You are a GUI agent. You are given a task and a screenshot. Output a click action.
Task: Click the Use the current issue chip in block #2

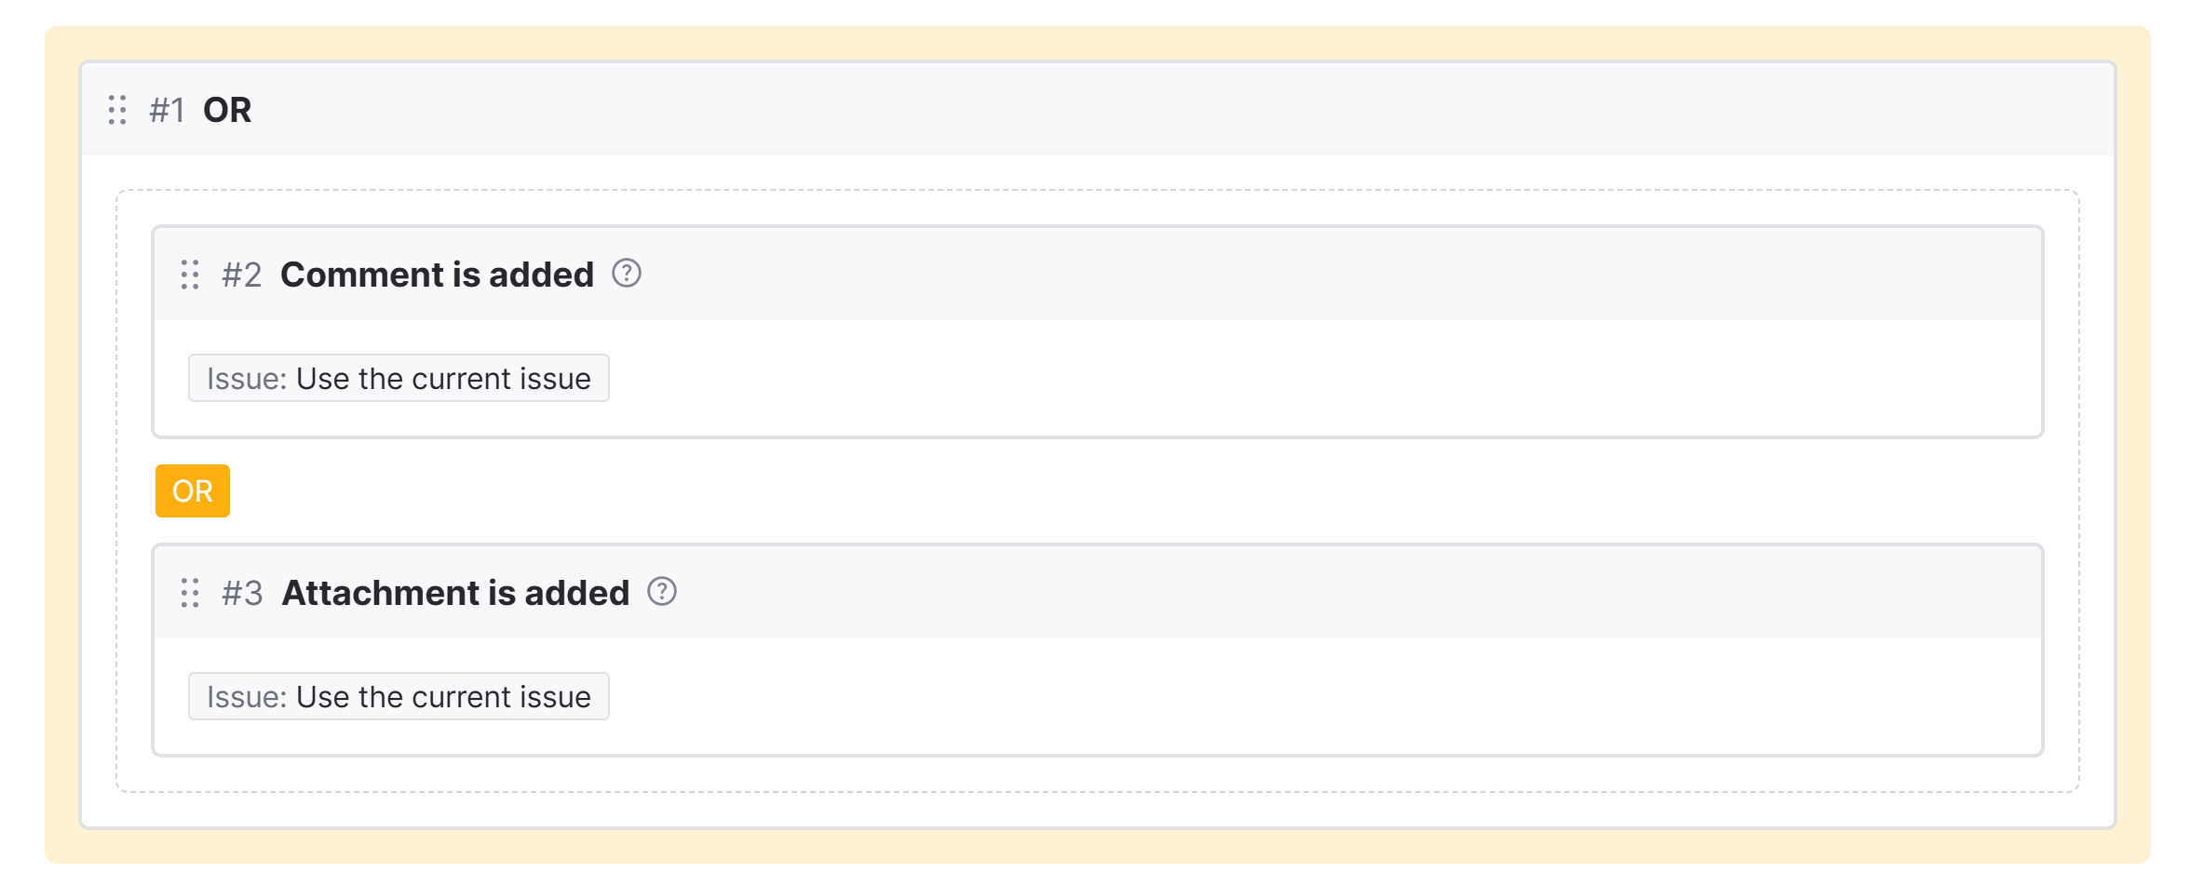tap(399, 378)
